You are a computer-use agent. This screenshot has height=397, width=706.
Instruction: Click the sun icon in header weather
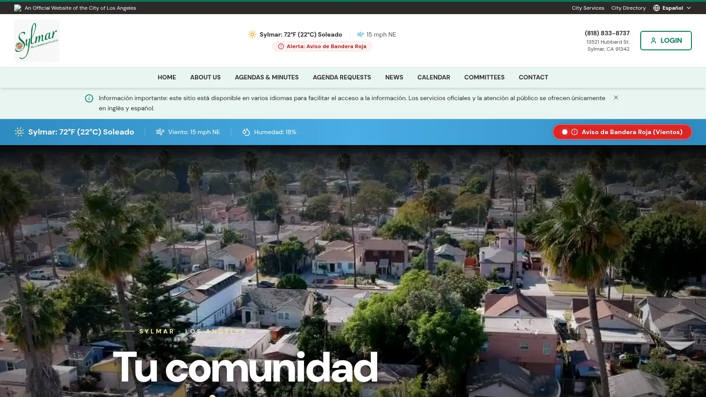pos(252,34)
